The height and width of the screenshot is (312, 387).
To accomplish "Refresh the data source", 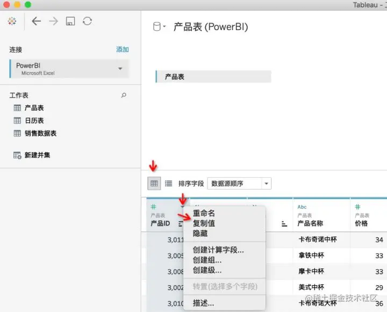I will pos(88,21).
